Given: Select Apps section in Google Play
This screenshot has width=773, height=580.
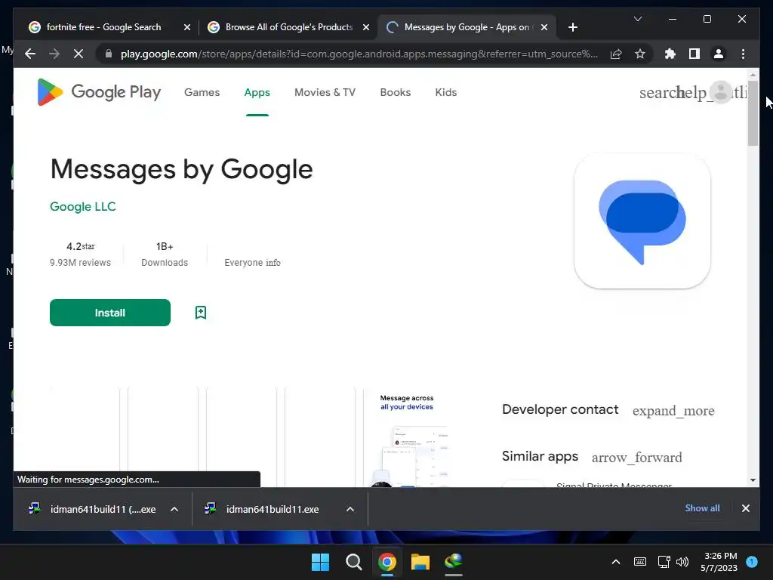Looking at the screenshot, I should (257, 92).
